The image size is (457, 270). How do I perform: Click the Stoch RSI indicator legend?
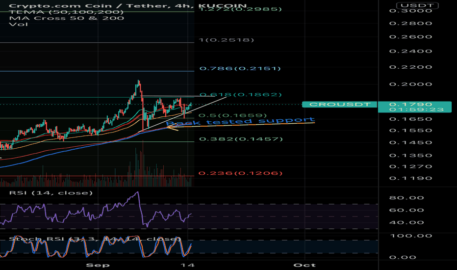pos(95,239)
